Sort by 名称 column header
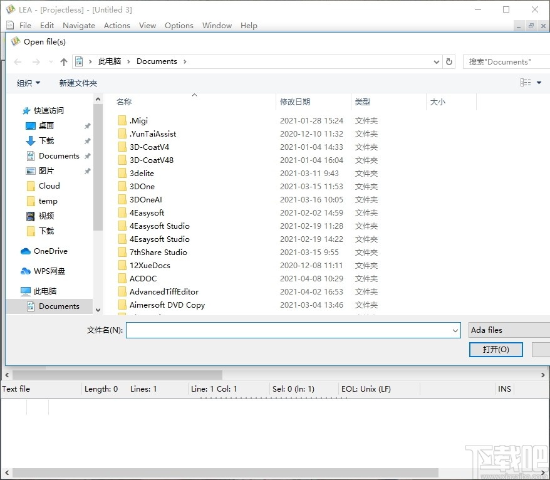The width and height of the screenshot is (550, 480). click(124, 102)
